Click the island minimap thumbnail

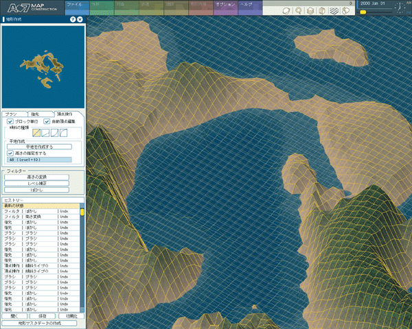click(x=43, y=67)
